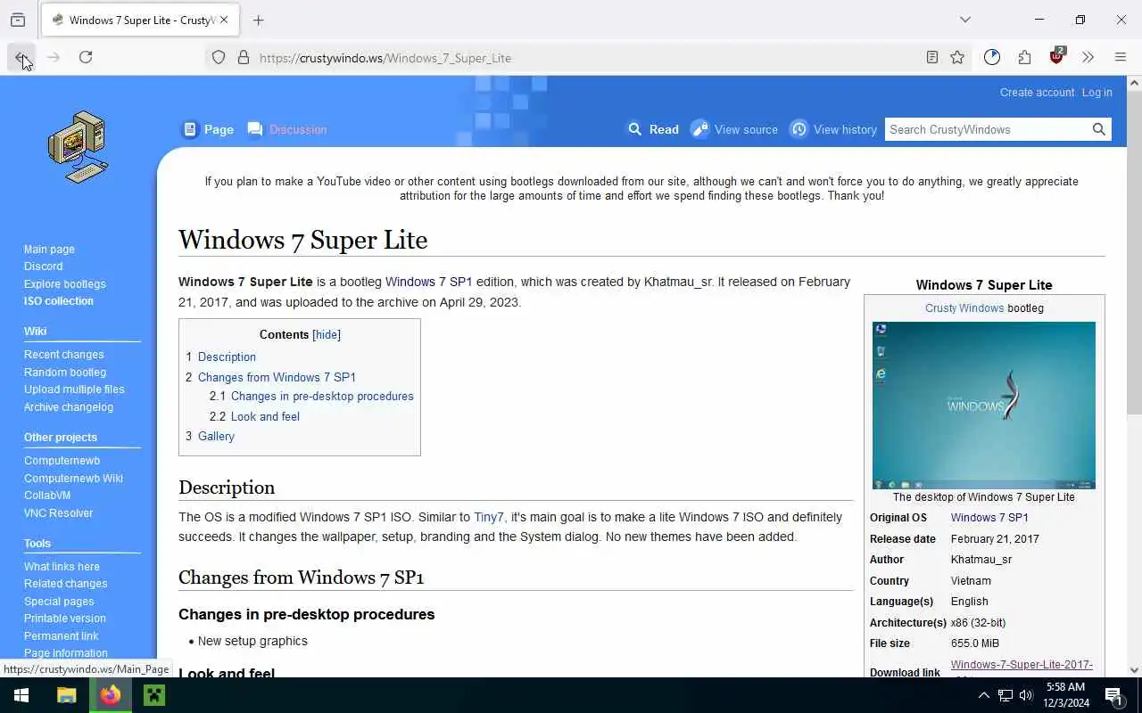Click the Windows-7-Super-Lite-2017 download link

(1022, 665)
